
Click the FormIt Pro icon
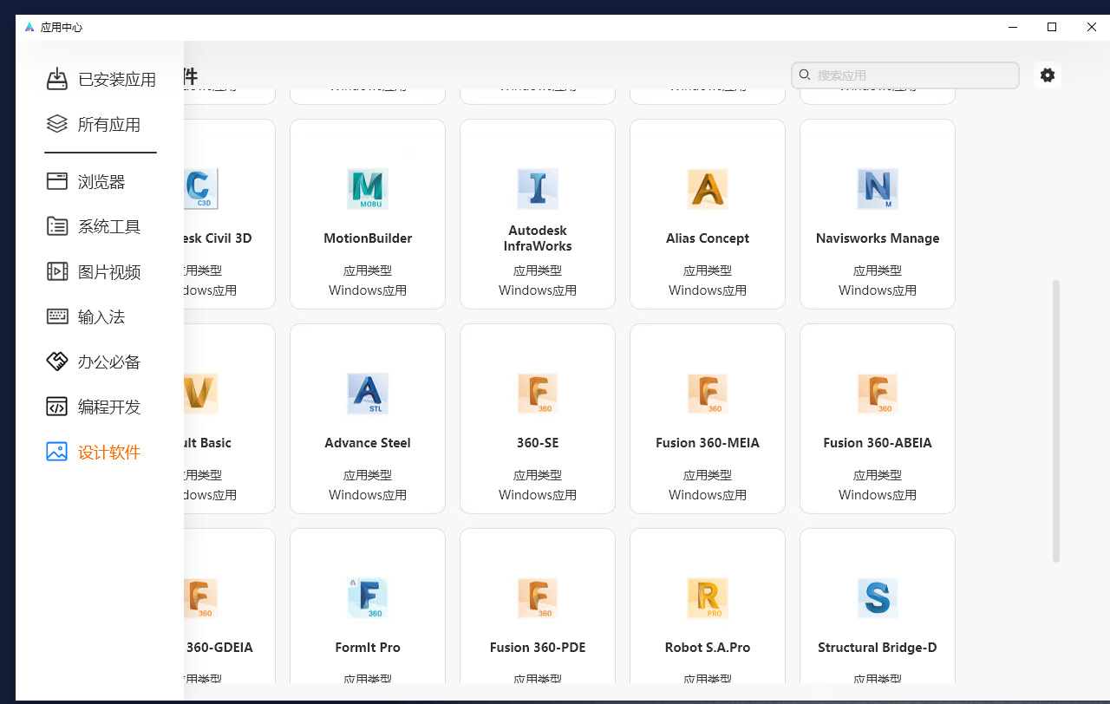click(x=368, y=598)
